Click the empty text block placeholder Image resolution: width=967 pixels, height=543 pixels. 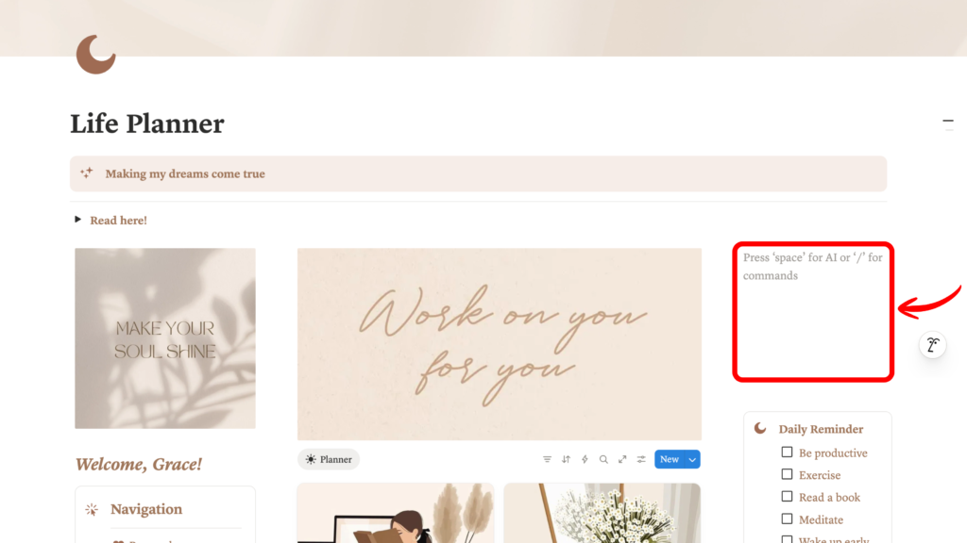(x=813, y=267)
